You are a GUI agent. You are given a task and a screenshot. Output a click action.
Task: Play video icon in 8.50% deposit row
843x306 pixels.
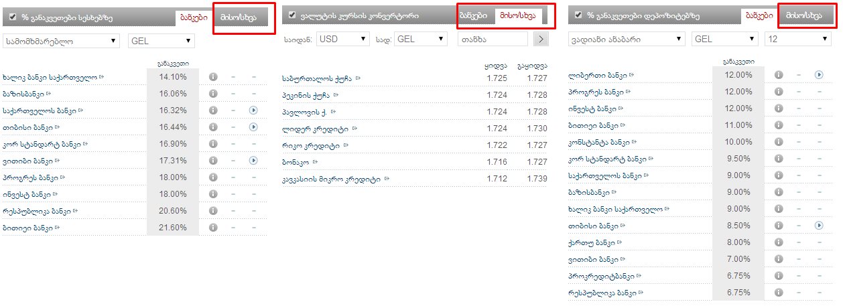(x=819, y=226)
